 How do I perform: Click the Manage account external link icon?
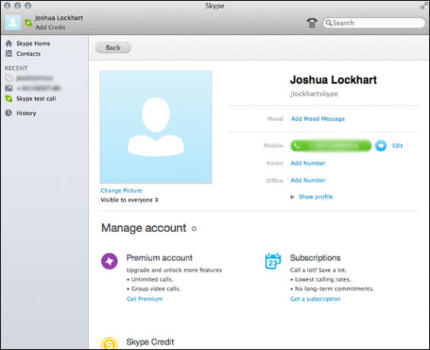(194, 228)
